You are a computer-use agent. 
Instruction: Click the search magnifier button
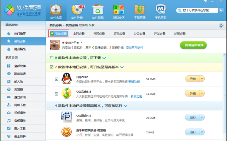tap(221, 10)
